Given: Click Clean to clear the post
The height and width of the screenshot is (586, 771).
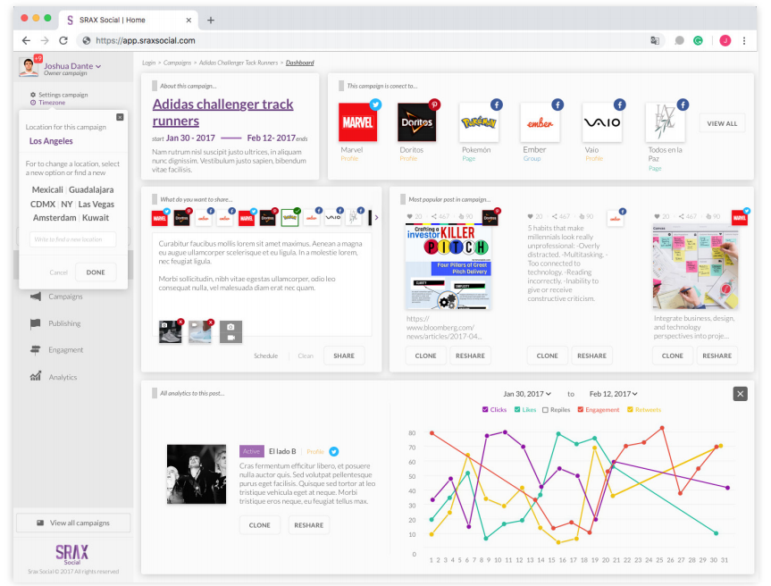Looking at the screenshot, I should [x=306, y=356].
